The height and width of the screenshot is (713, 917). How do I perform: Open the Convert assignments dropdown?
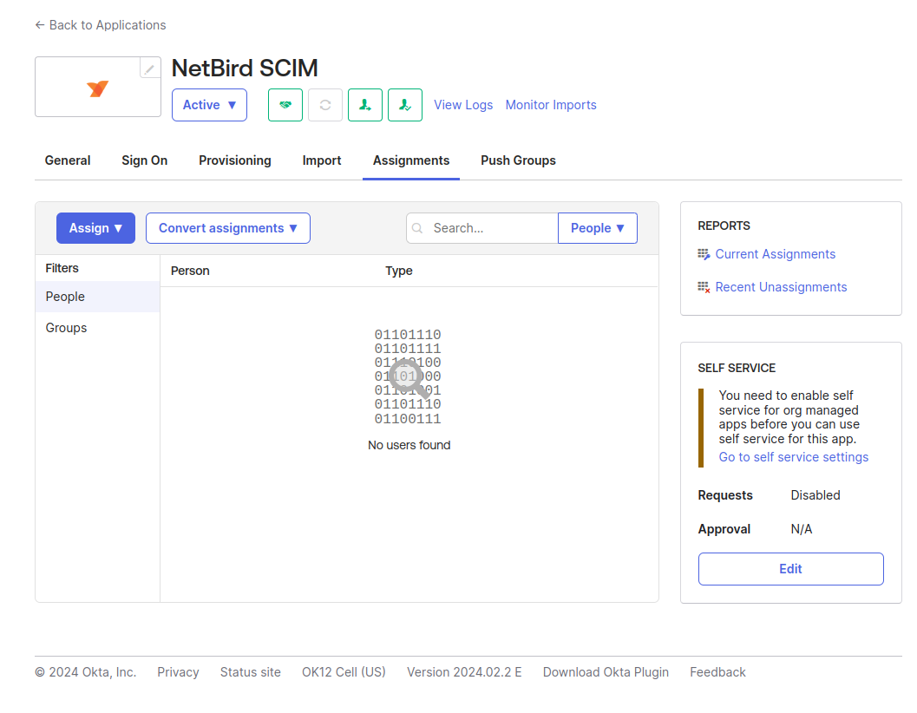point(228,228)
